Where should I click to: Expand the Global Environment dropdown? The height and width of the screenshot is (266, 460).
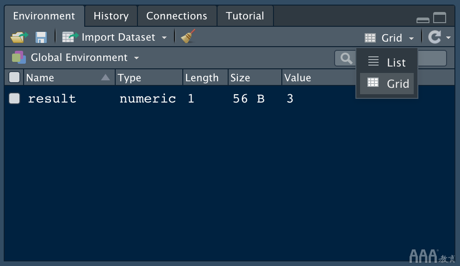click(137, 58)
